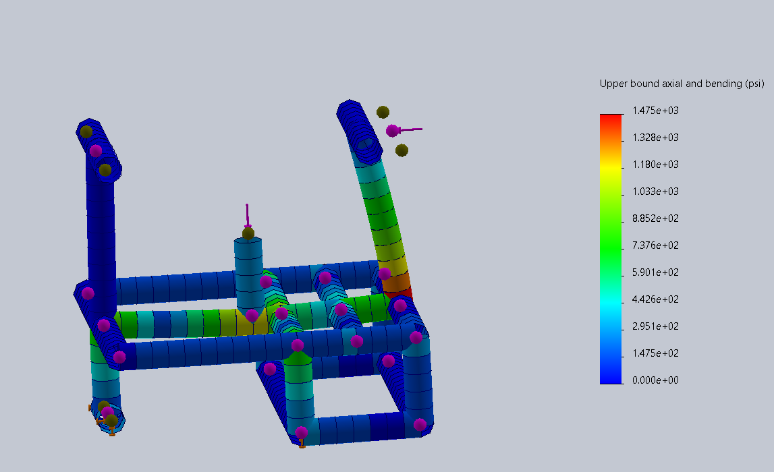This screenshot has height=472, width=774.
Task: Click the orange fixture symbol under the bottom center foot
Action: 302,445
